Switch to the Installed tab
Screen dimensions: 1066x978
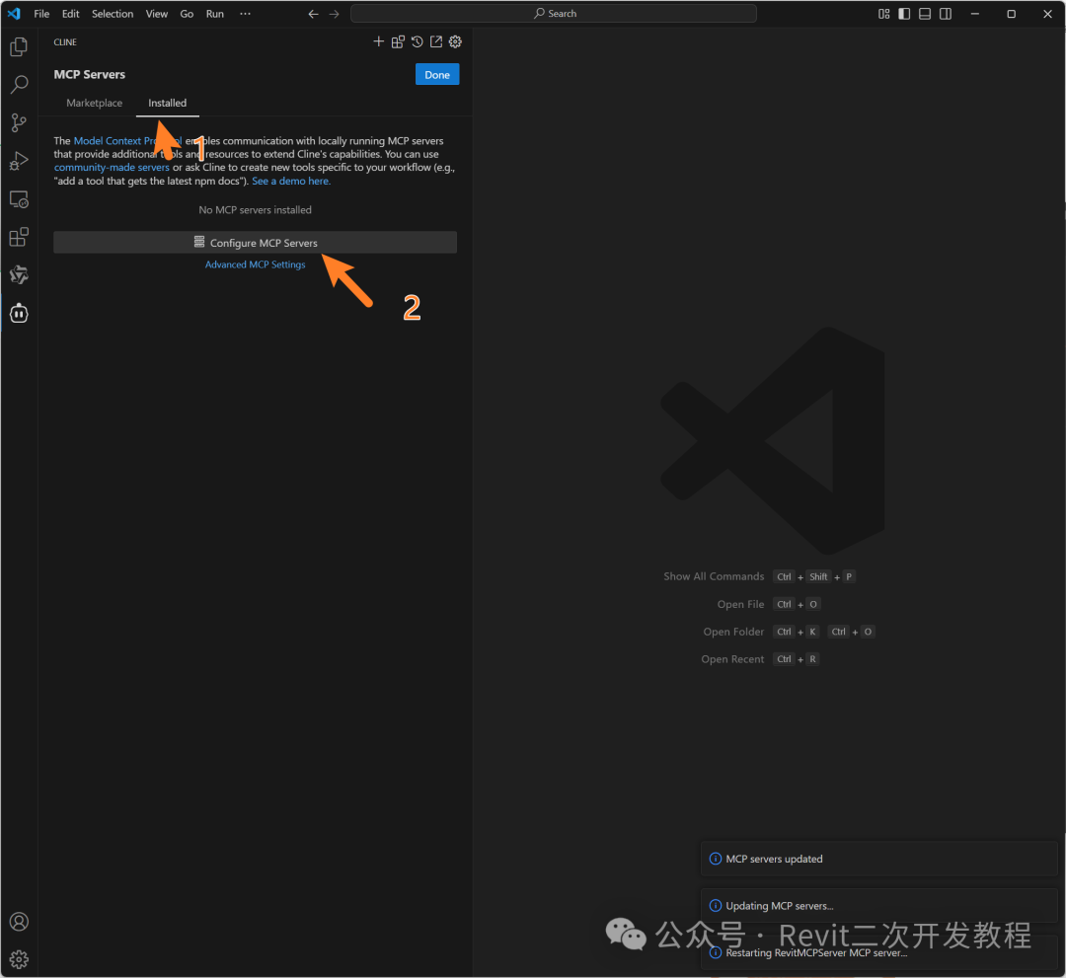point(167,103)
